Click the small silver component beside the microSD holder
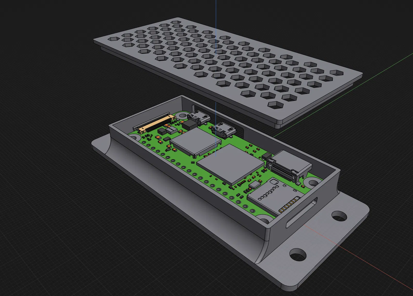This screenshot has width=413, height=296. (x=255, y=184)
